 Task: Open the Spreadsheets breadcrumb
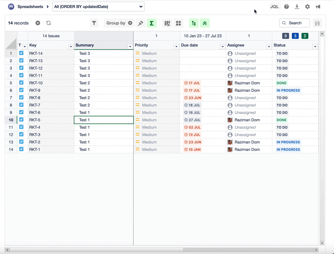[30, 7]
